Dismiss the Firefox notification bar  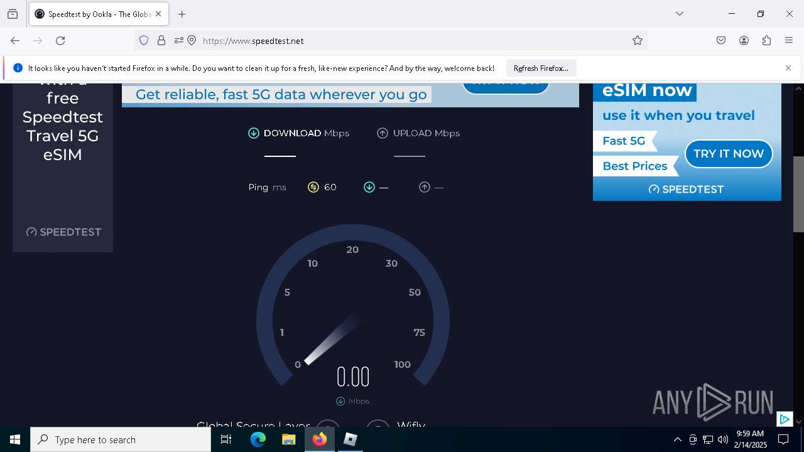pyautogui.click(x=788, y=68)
